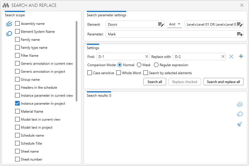The width and height of the screenshot is (249, 166).
Task: Enable the Case sensitive checkbox
Action: (x=90, y=73)
